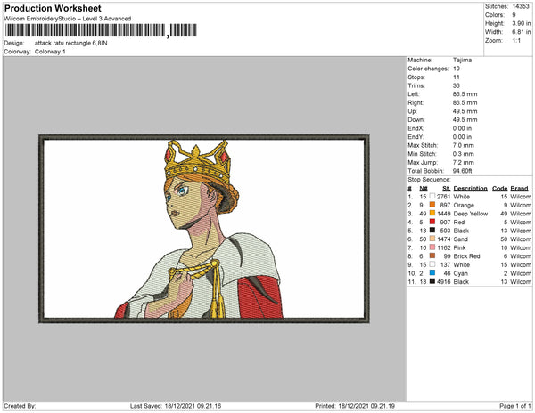The height and width of the screenshot is (413, 535).
Task: Click the 'Code' column header
Action: click(500, 189)
